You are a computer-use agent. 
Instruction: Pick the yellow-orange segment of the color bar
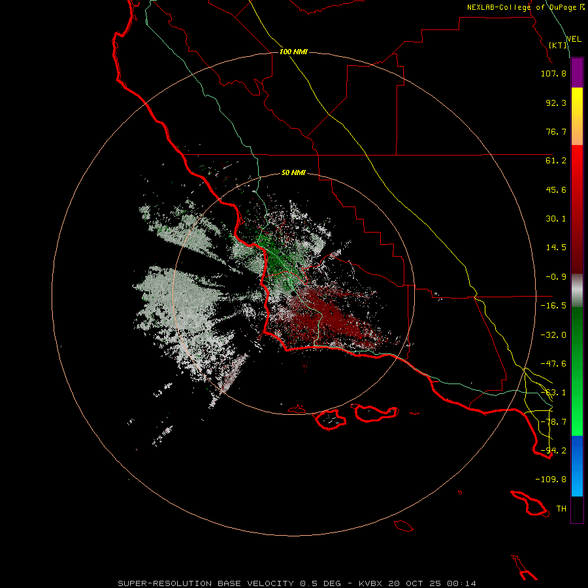point(577,116)
